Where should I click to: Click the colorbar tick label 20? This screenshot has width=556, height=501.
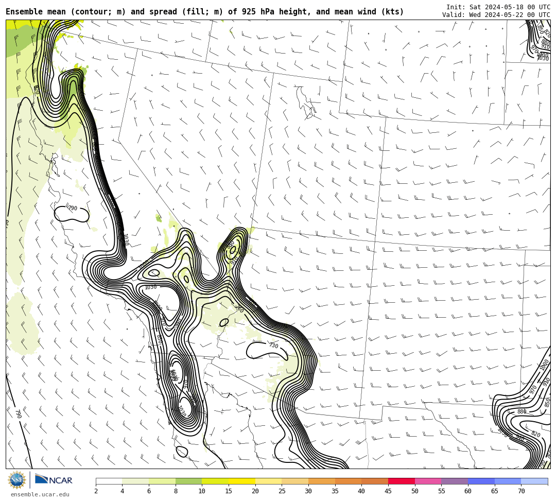pyautogui.click(x=255, y=491)
